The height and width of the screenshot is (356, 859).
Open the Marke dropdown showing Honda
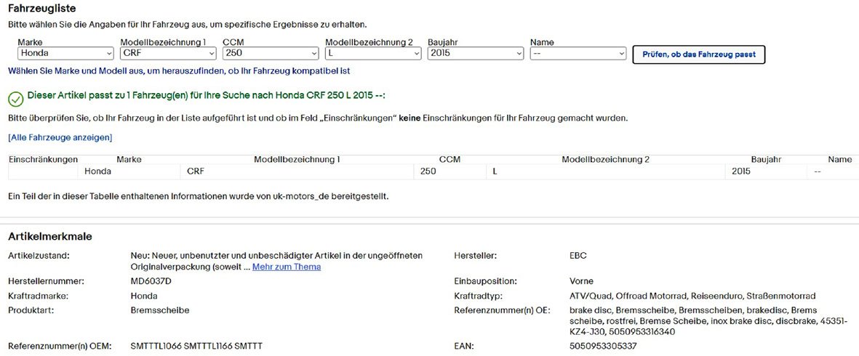[x=65, y=54]
